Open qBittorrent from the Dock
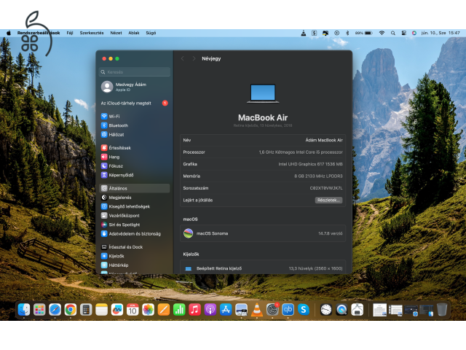Screen dimensions: 466x350 tap(288, 310)
